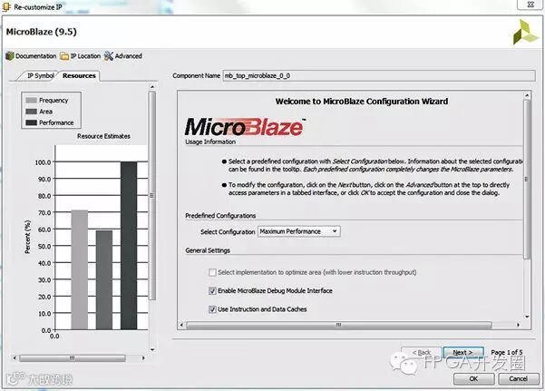The width and height of the screenshot is (545, 391).
Task: Click resources panel horizontal scrollbar thumb
Action: [73, 358]
